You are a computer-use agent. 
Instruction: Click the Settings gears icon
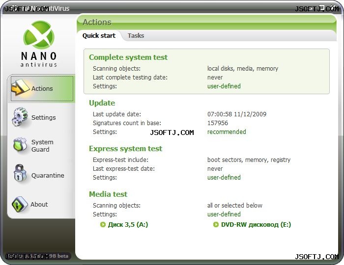click(x=20, y=117)
